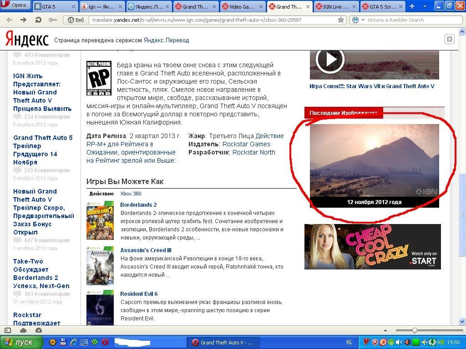Close the Yandex translation bar
This screenshot has width=466, height=349.
click(x=449, y=39)
